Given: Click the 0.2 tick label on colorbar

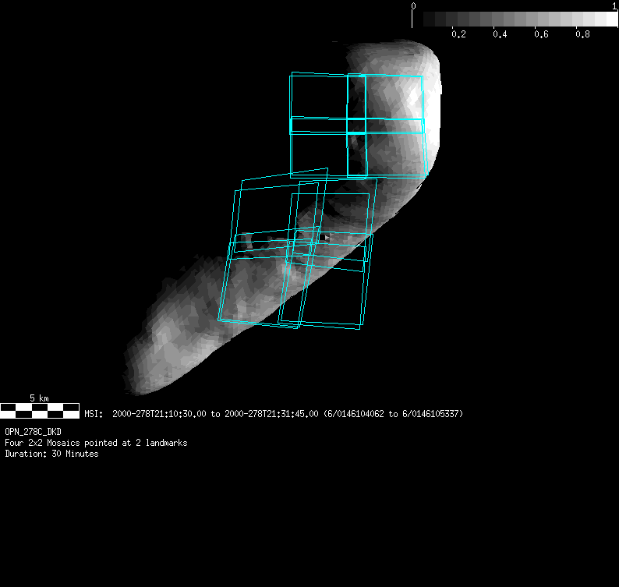Looking at the screenshot, I should point(458,35).
